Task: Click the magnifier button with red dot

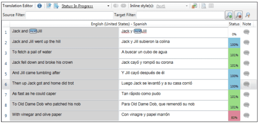Action: pyautogui.click(x=239, y=15)
